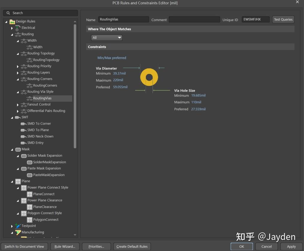Edit Via Diameter preferred 59.055mil

click(x=120, y=87)
